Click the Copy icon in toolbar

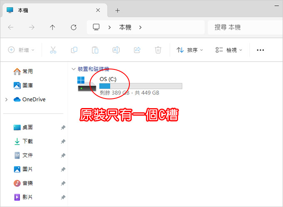pyautogui.click(x=74, y=50)
